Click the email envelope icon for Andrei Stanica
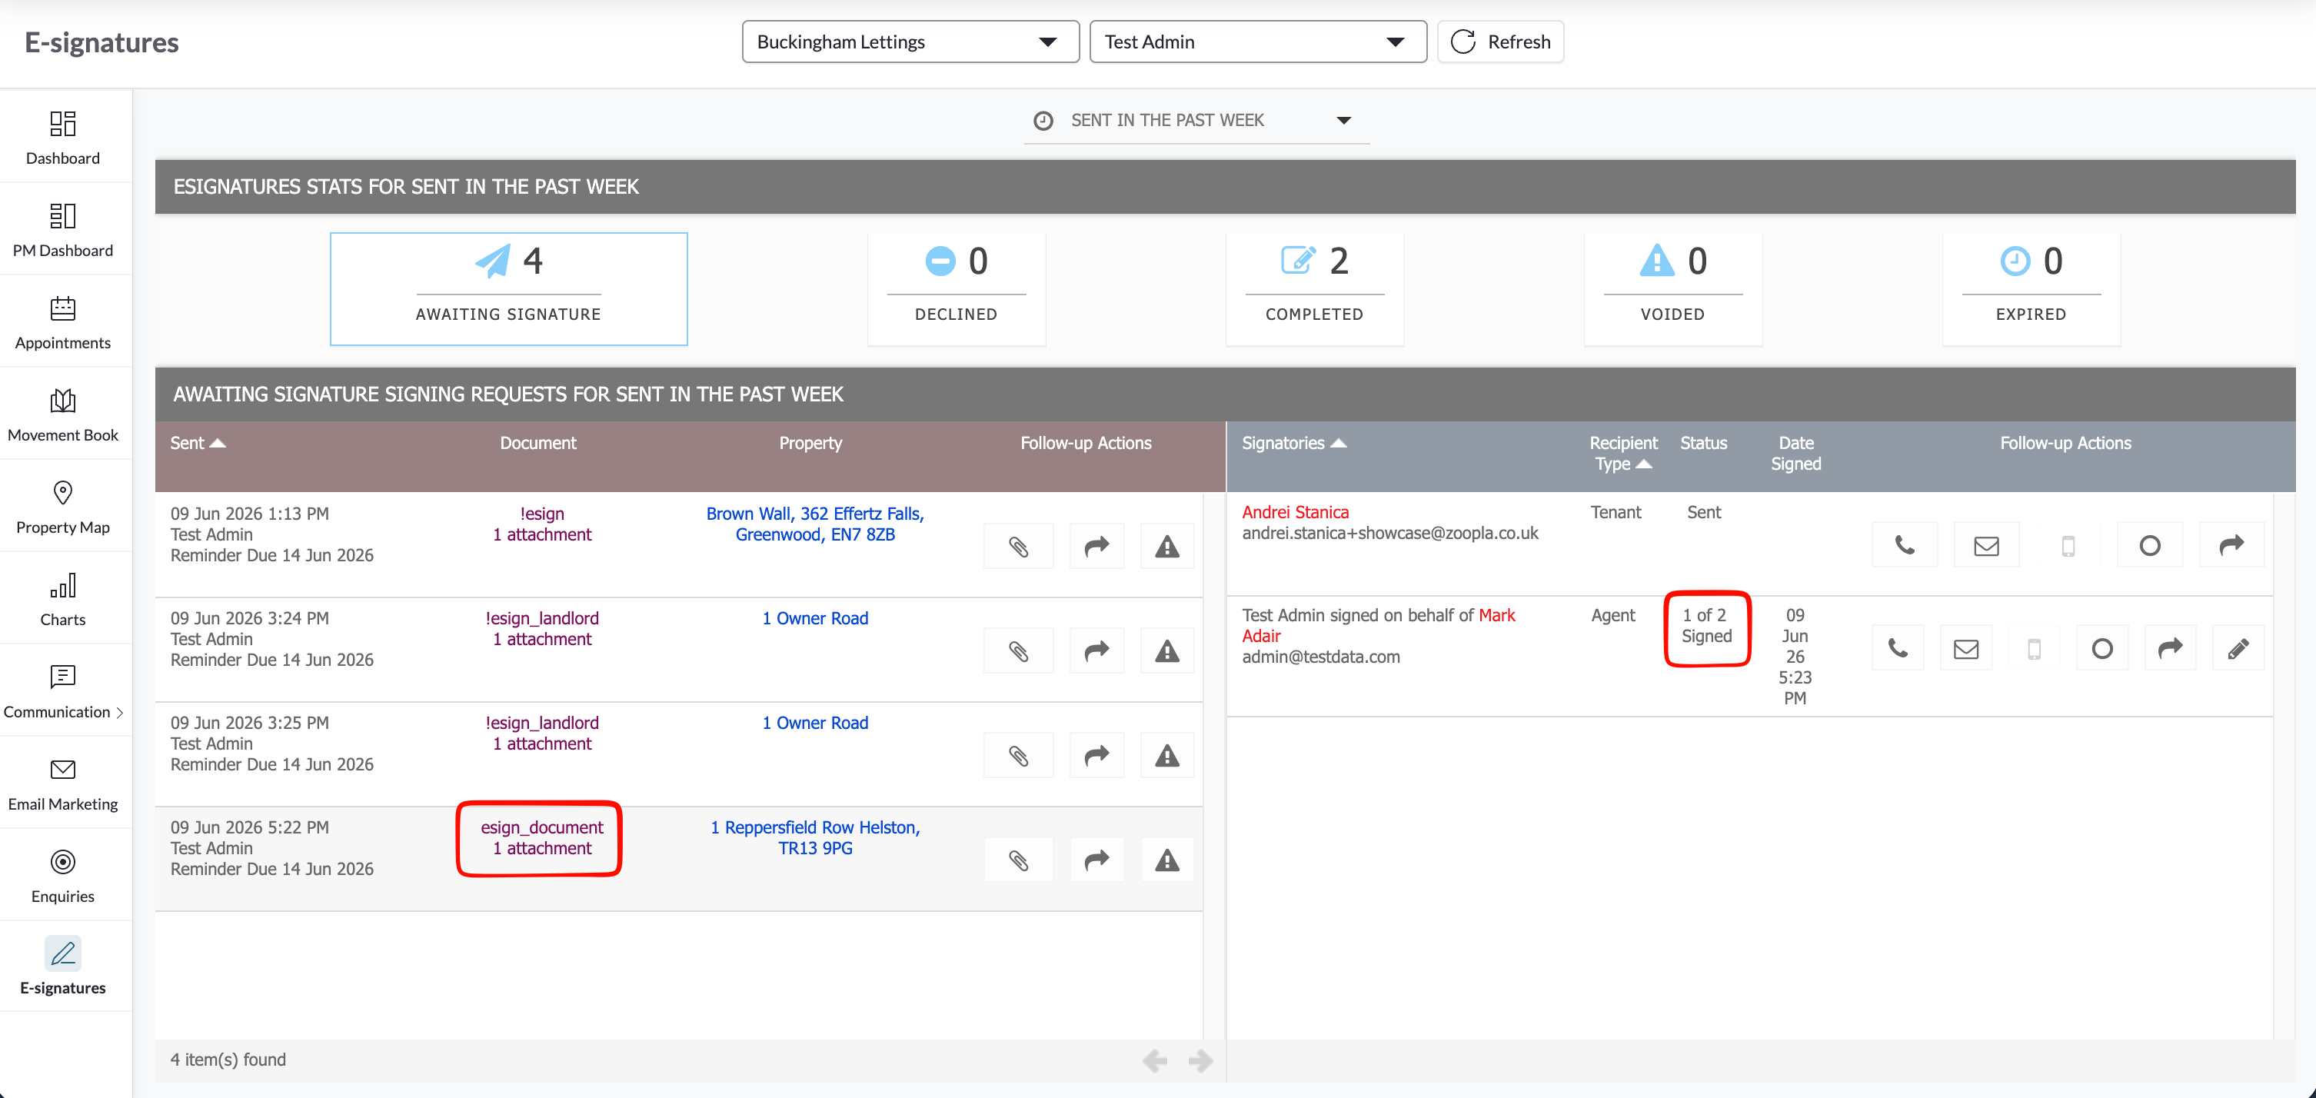This screenshot has width=2316, height=1098. pyautogui.click(x=1986, y=545)
